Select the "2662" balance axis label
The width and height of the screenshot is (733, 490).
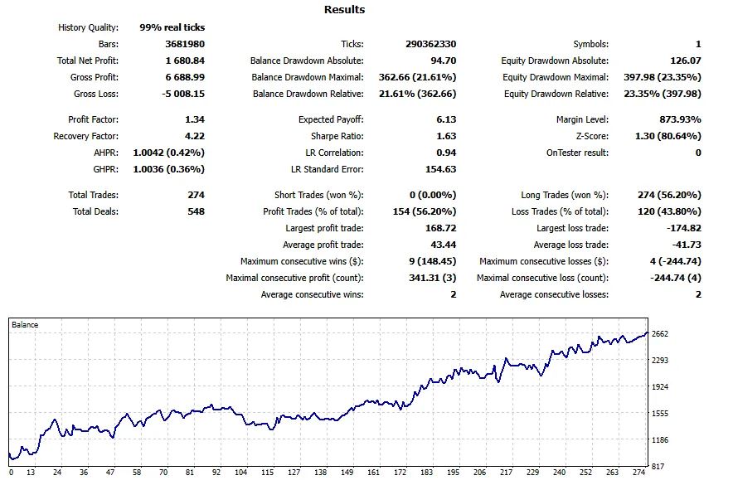[660, 334]
